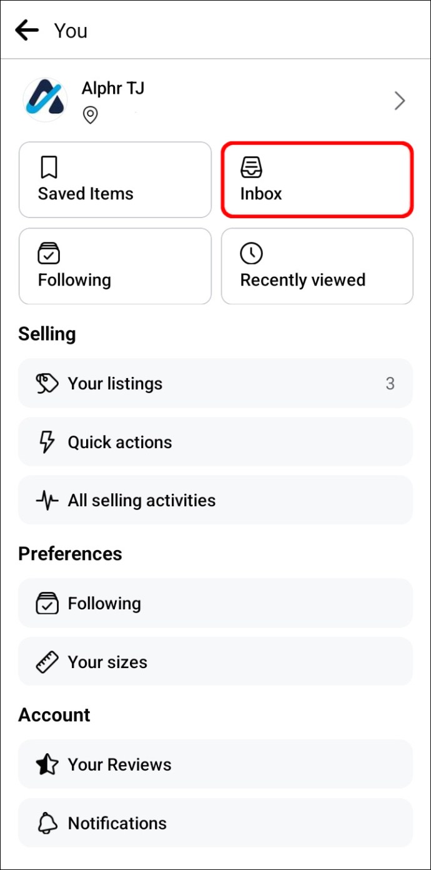Image resolution: width=431 pixels, height=870 pixels.
Task: Tap the star icon for Your Reviews
Action: tap(47, 765)
